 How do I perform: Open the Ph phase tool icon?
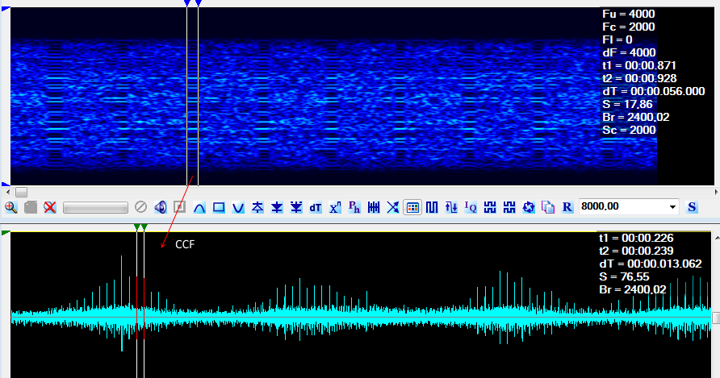(354, 207)
